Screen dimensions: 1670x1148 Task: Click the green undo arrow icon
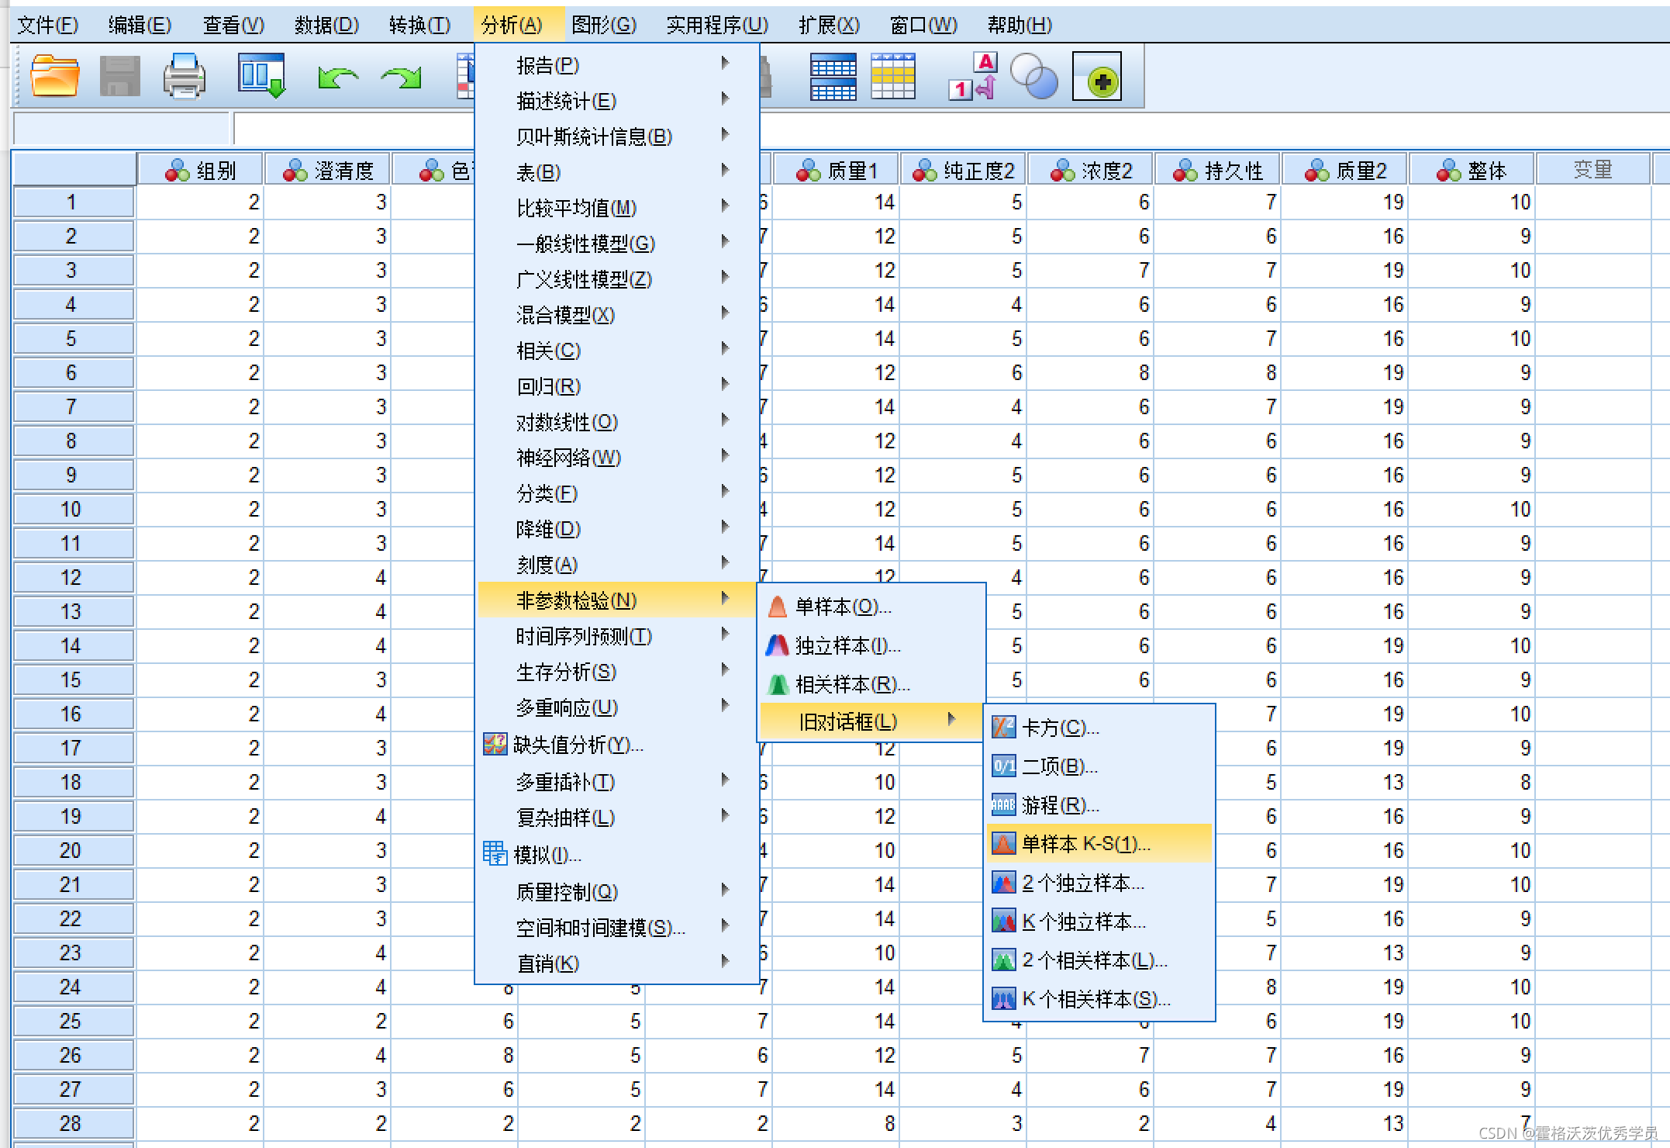(x=337, y=78)
